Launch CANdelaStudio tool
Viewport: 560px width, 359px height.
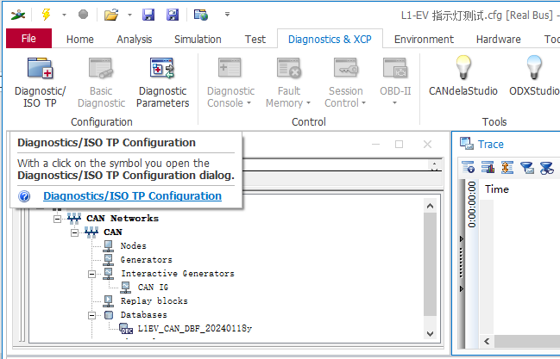pos(462,76)
